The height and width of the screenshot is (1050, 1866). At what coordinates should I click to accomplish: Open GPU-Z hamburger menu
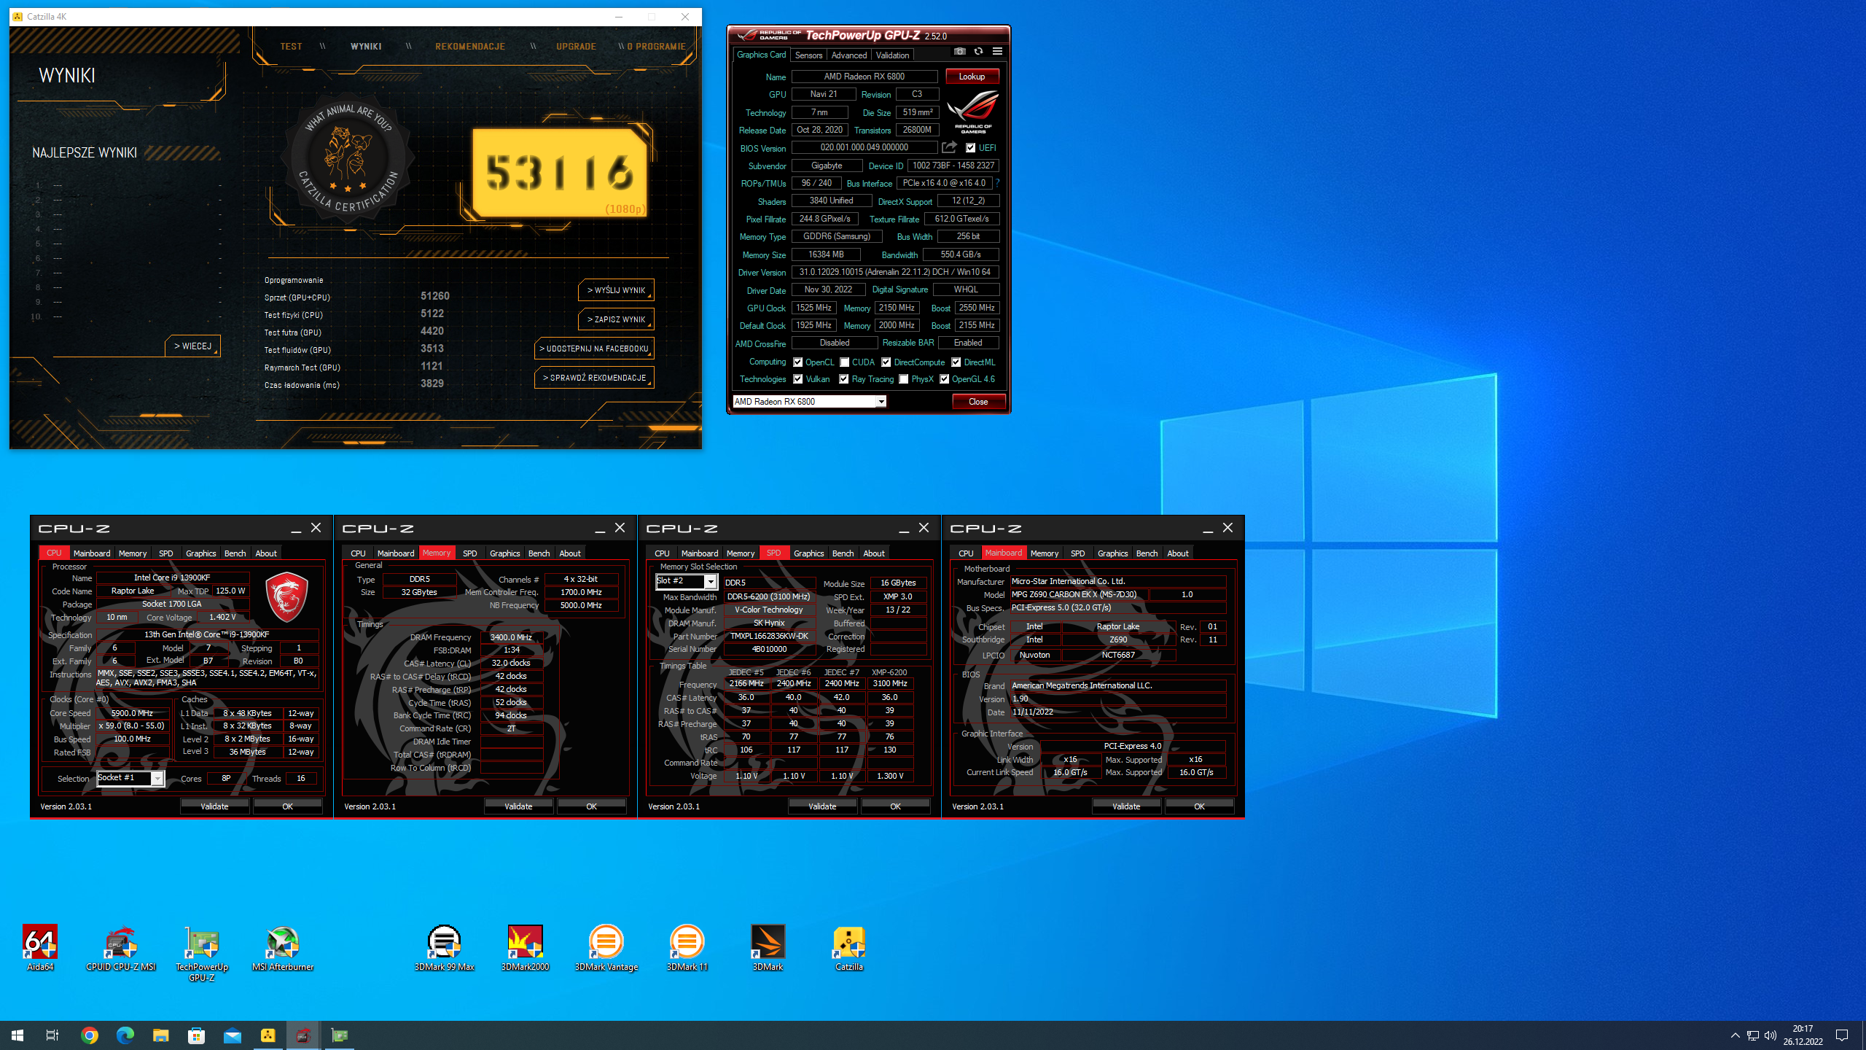(997, 52)
